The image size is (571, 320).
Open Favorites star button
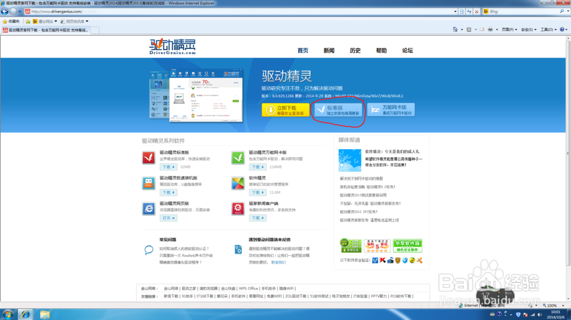[11, 22]
